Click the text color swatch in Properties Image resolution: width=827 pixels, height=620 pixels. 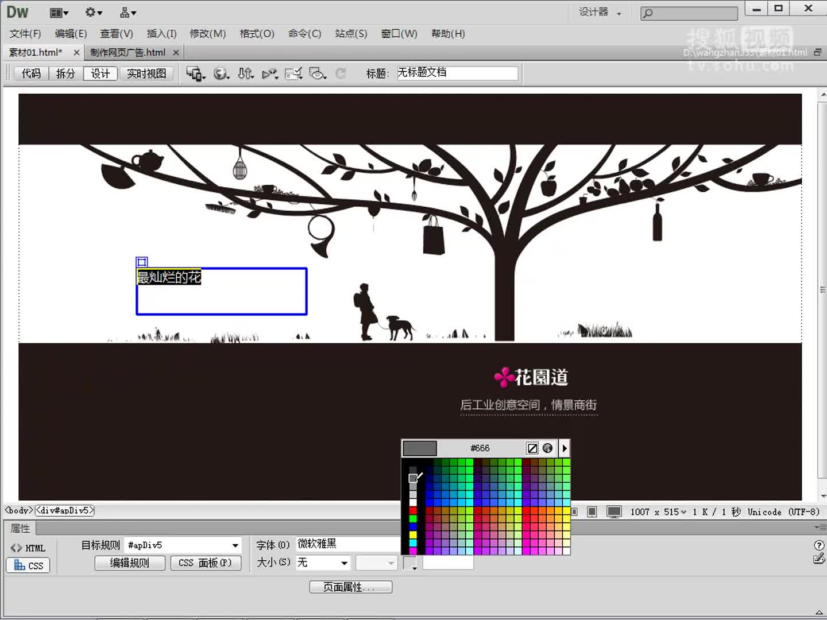point(409,563)
